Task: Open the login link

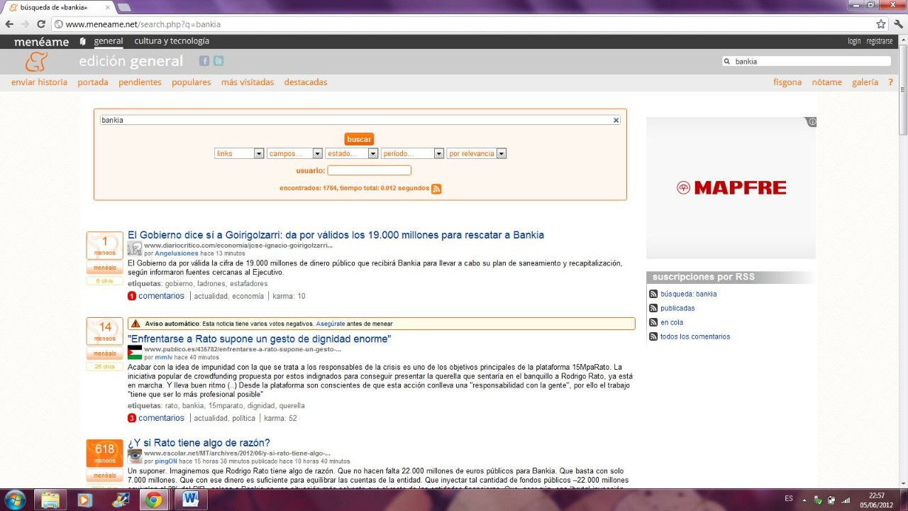Action: click(x=854, y=41)
